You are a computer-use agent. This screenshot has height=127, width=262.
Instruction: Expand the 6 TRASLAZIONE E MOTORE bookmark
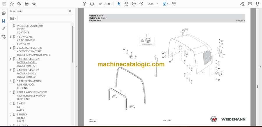pos(11,92)
